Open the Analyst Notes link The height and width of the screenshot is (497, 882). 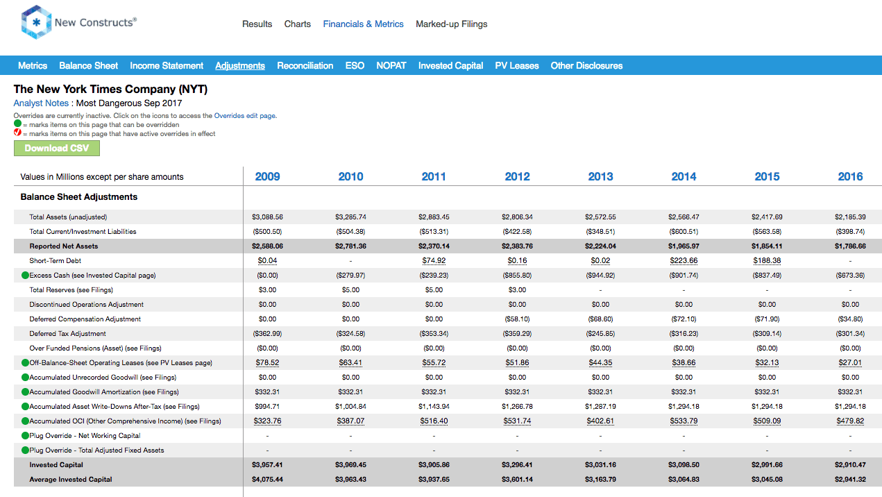click(41, 103)
